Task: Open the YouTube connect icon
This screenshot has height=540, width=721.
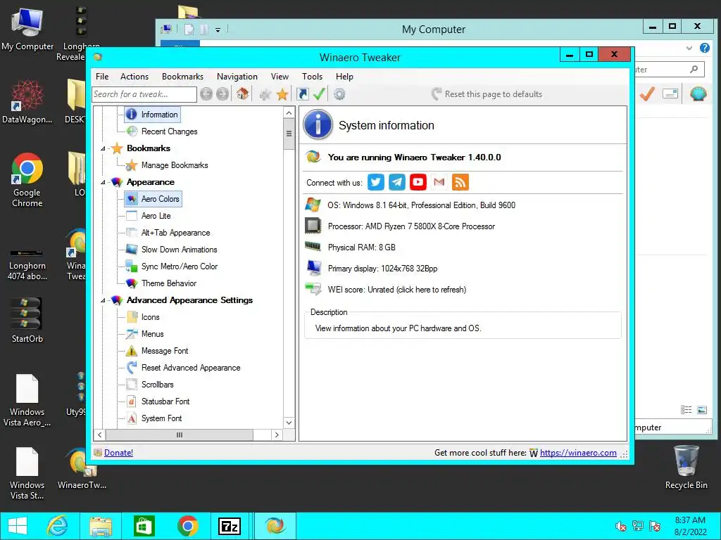Action: pos(418,182)
